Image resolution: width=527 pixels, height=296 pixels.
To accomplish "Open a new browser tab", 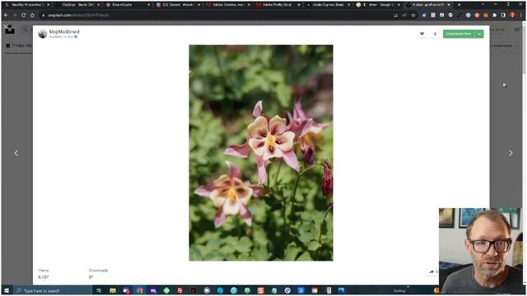I will 459,5.
